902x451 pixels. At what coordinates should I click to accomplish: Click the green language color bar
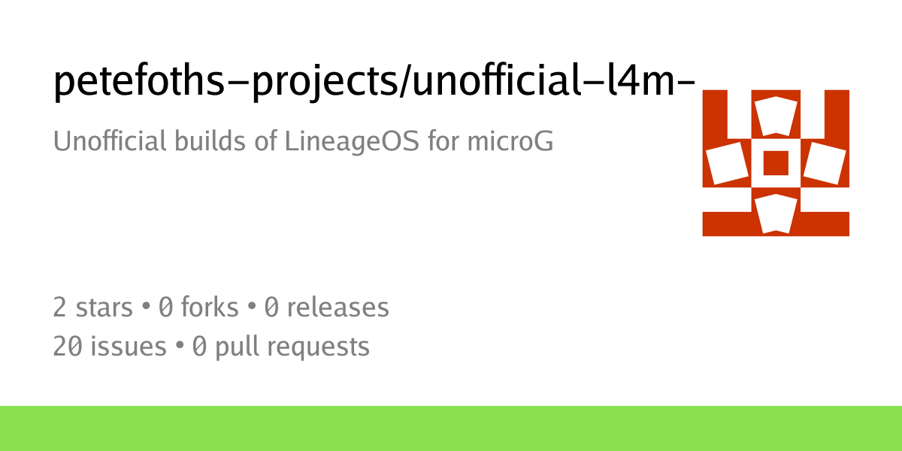tap(451, 428)
